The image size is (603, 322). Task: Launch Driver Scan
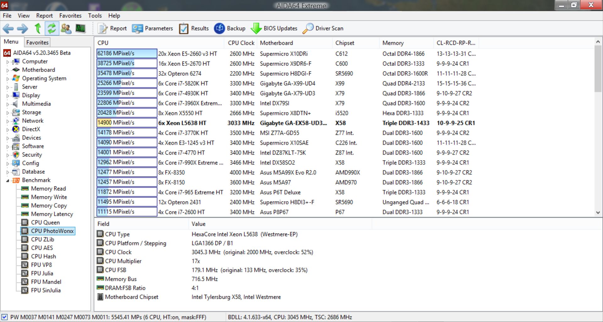tap(323, 29)
